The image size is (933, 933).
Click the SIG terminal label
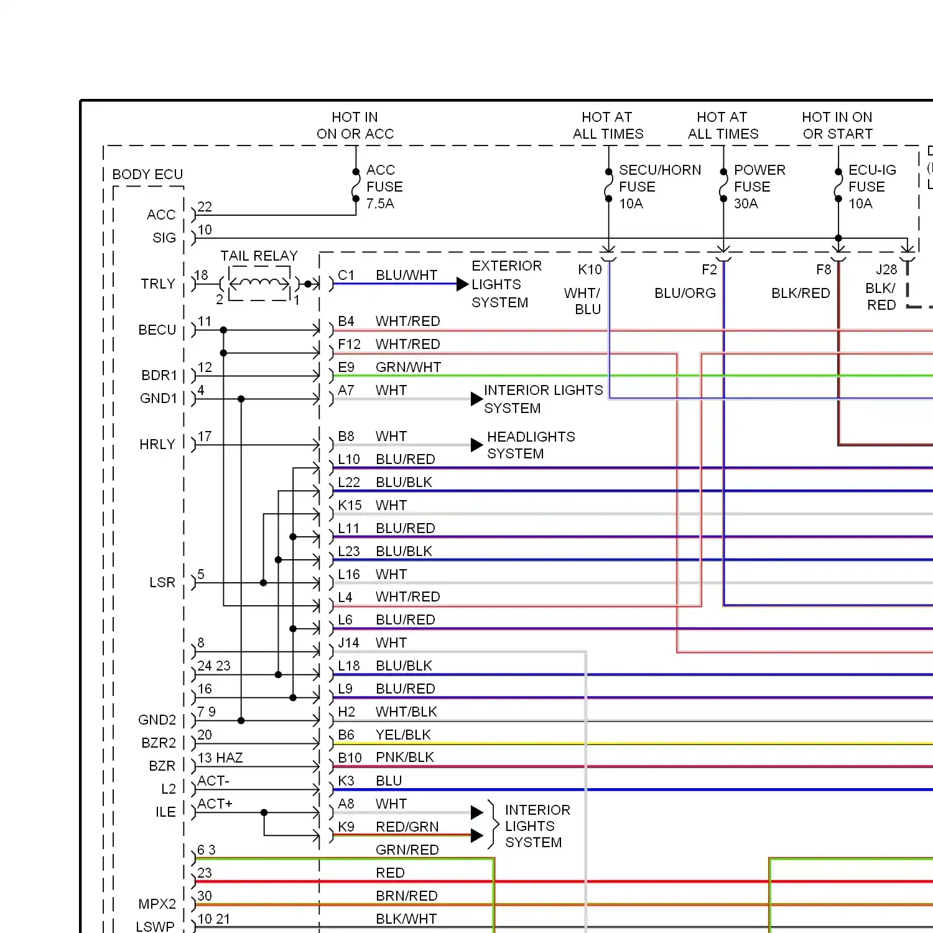(164, 238)
